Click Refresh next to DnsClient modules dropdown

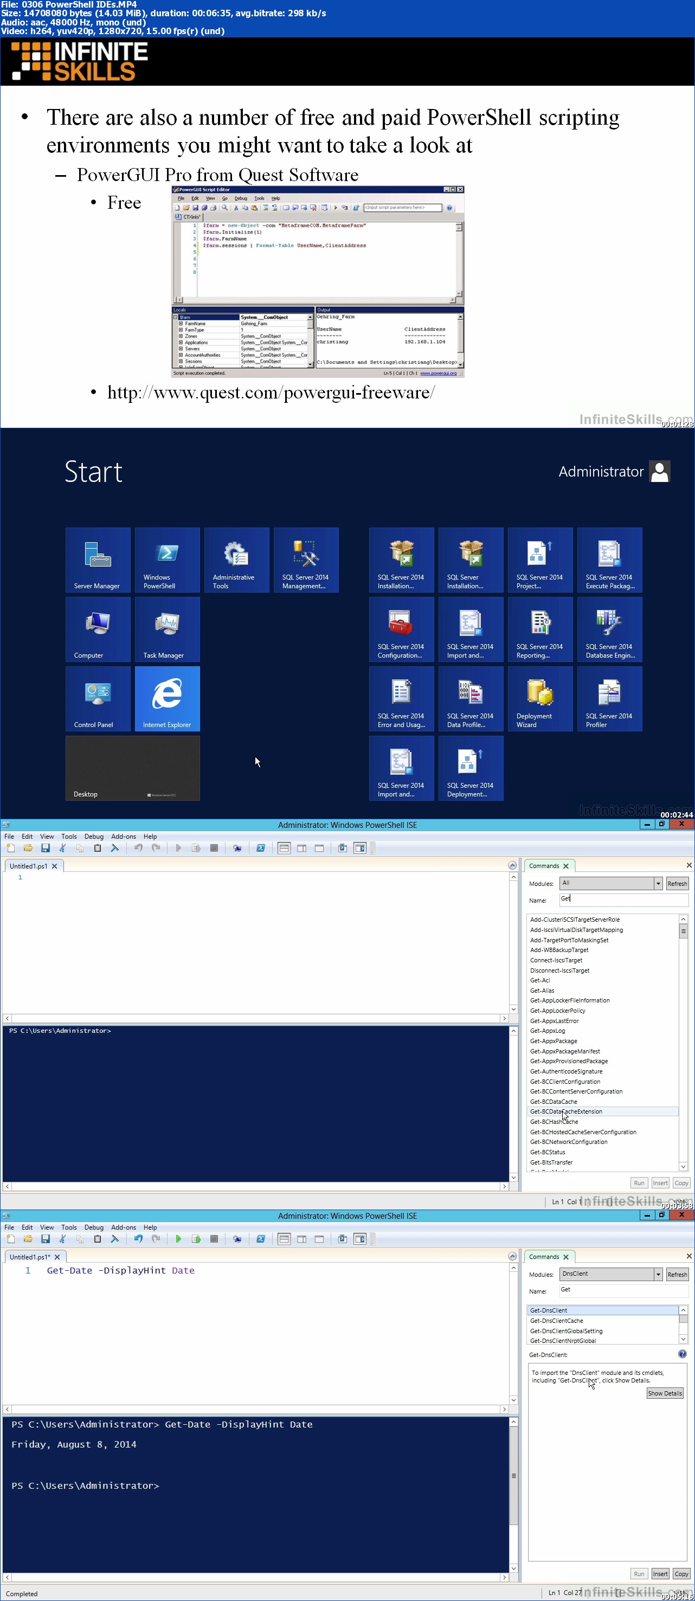point(677,1274)
